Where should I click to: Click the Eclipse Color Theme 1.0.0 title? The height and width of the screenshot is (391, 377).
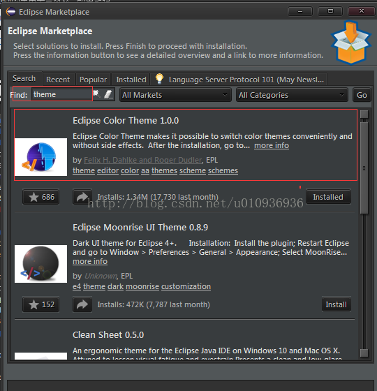point(126,120)
